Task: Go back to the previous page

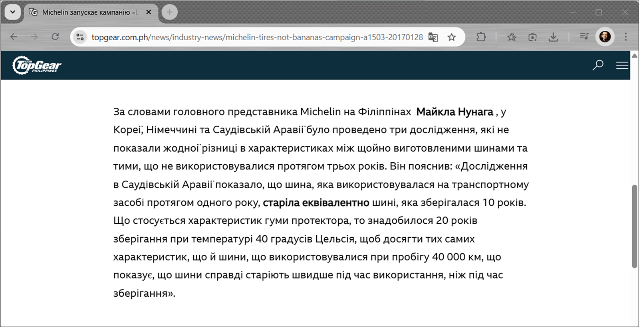Action: 14,37
